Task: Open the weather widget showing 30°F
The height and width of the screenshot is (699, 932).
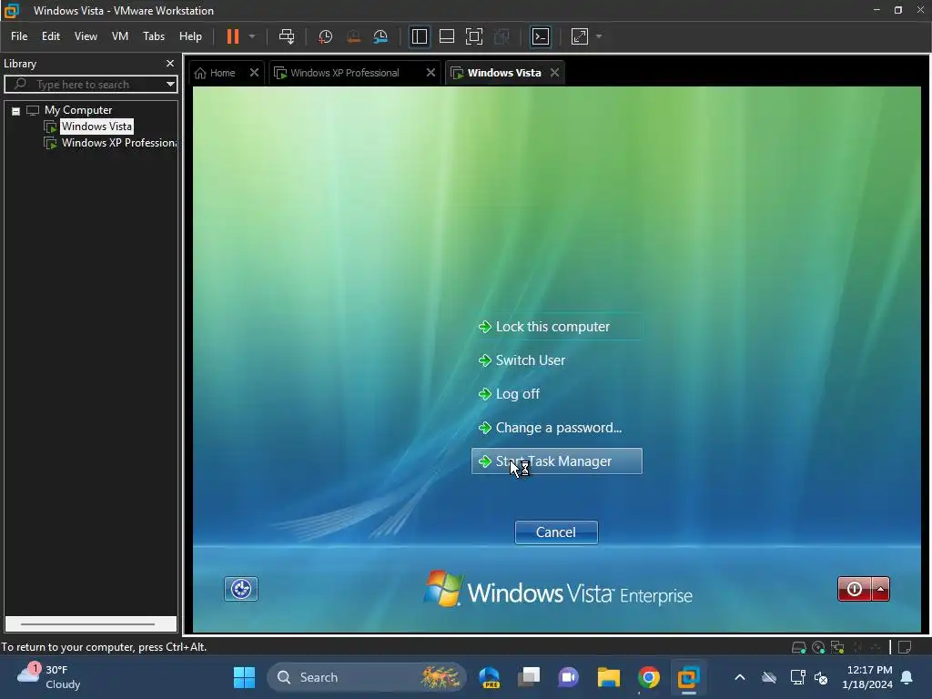Action: (49, 677)
